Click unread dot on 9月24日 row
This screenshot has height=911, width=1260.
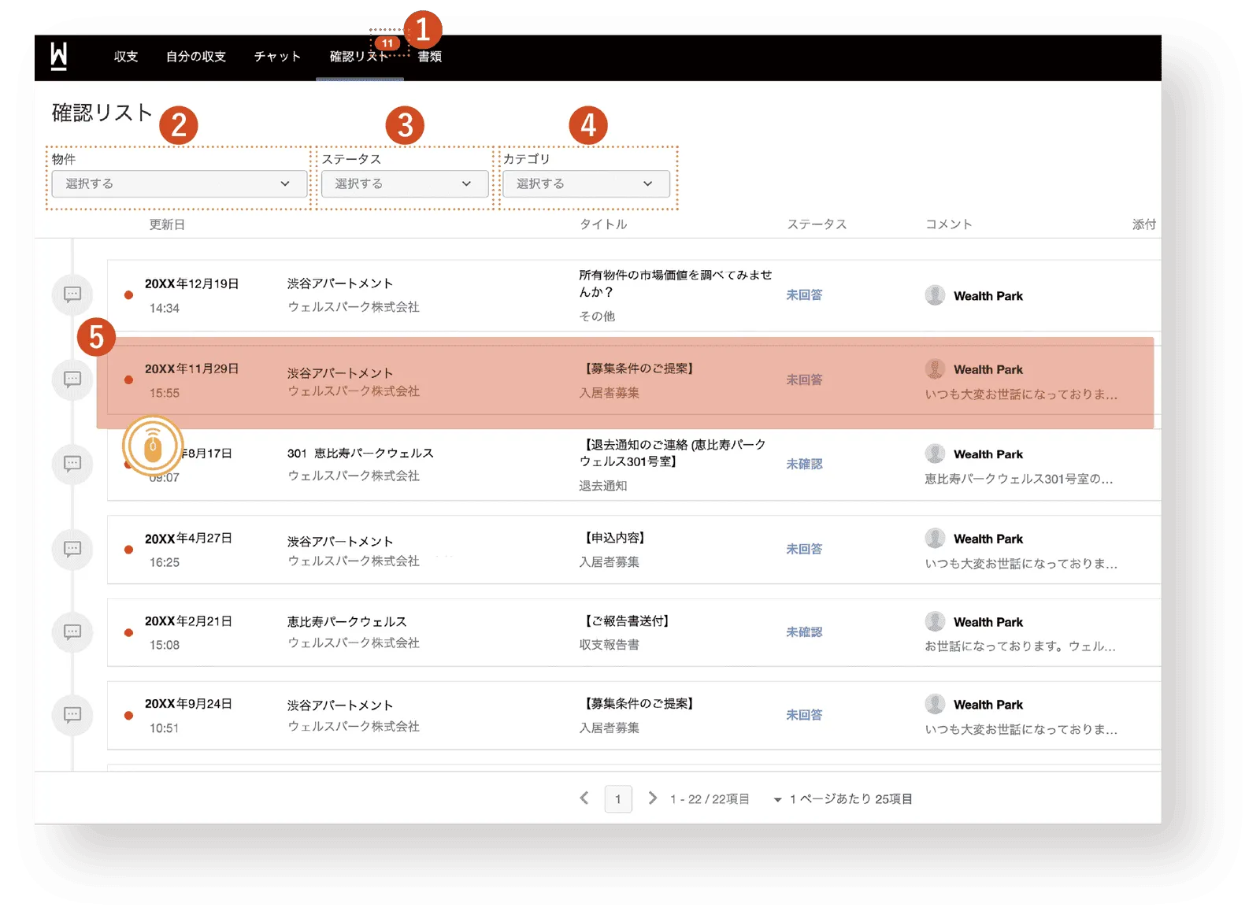[128, 716]
